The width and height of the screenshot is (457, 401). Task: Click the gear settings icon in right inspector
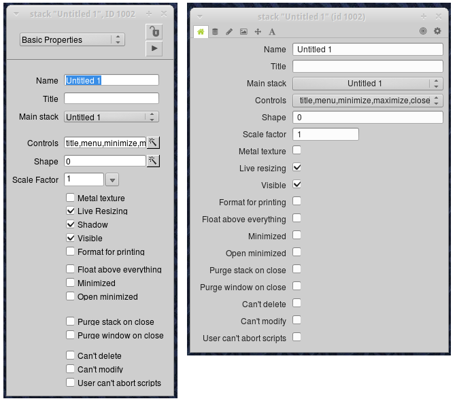tap(437, 31)
